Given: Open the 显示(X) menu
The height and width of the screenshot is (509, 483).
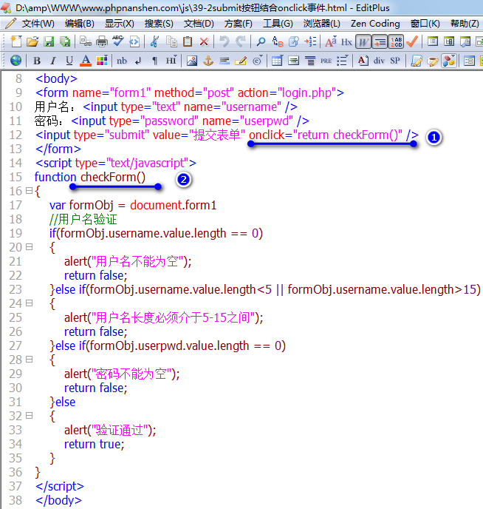Looking at the screenshot, I should (x=119, y=24).
